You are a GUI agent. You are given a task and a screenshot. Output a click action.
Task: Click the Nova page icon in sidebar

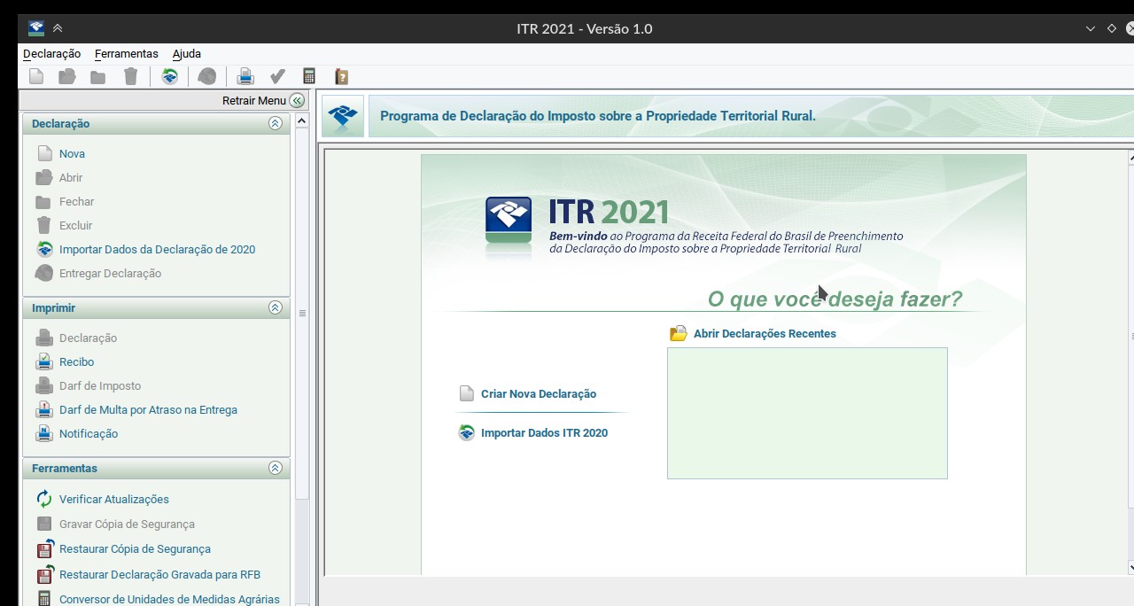click(x=44, y=153)
